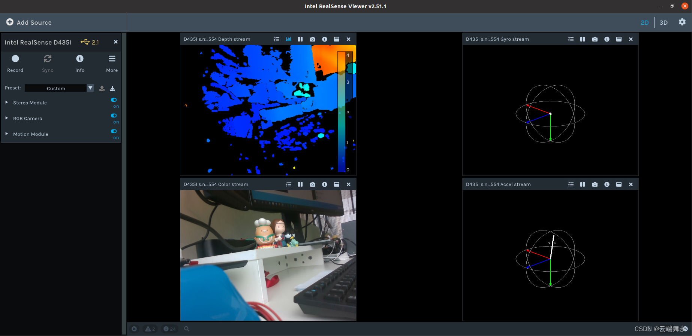Take snapshot of Color stream
This screenshot has width=692, height=336.
313,184
